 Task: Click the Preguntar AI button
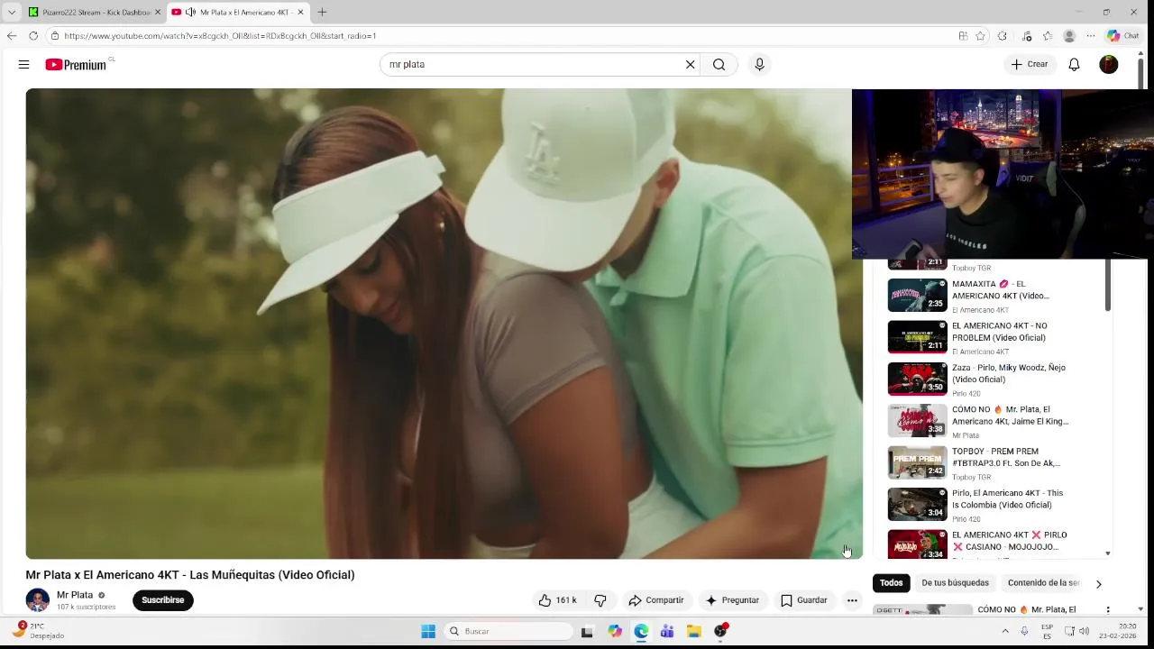[732, 600]
